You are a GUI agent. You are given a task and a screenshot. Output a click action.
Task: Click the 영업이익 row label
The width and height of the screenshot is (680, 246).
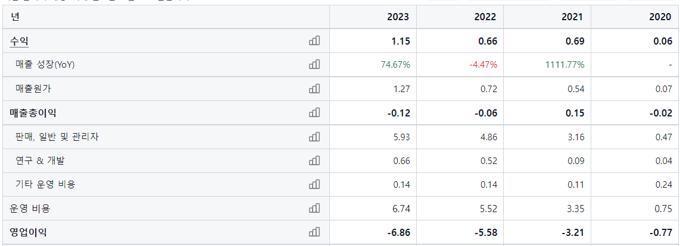28,232
